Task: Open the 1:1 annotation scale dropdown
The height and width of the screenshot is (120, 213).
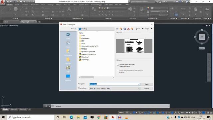Action: pyautogui.click(x=183, y=113)
